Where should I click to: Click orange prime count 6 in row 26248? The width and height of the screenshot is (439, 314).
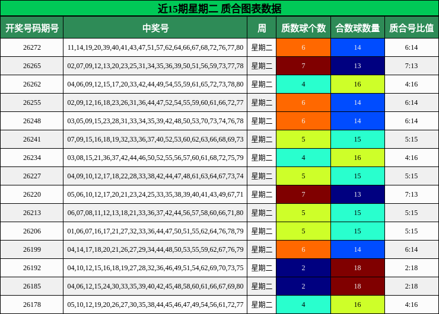(303, 121)
